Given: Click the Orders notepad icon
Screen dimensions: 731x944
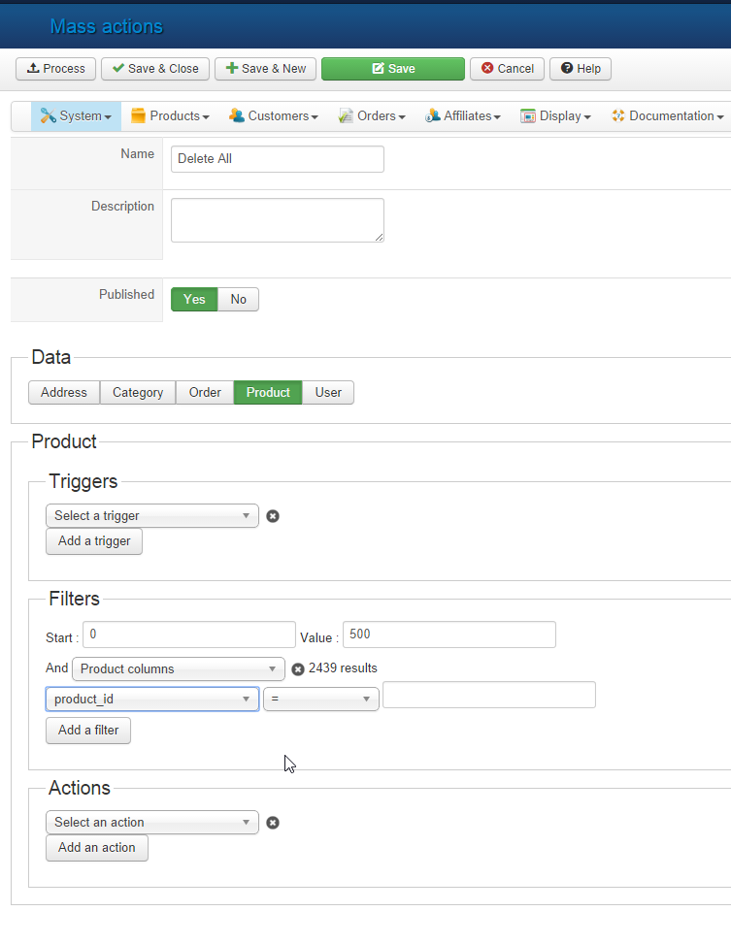Looking at the screenshot, I should [346, 116].
